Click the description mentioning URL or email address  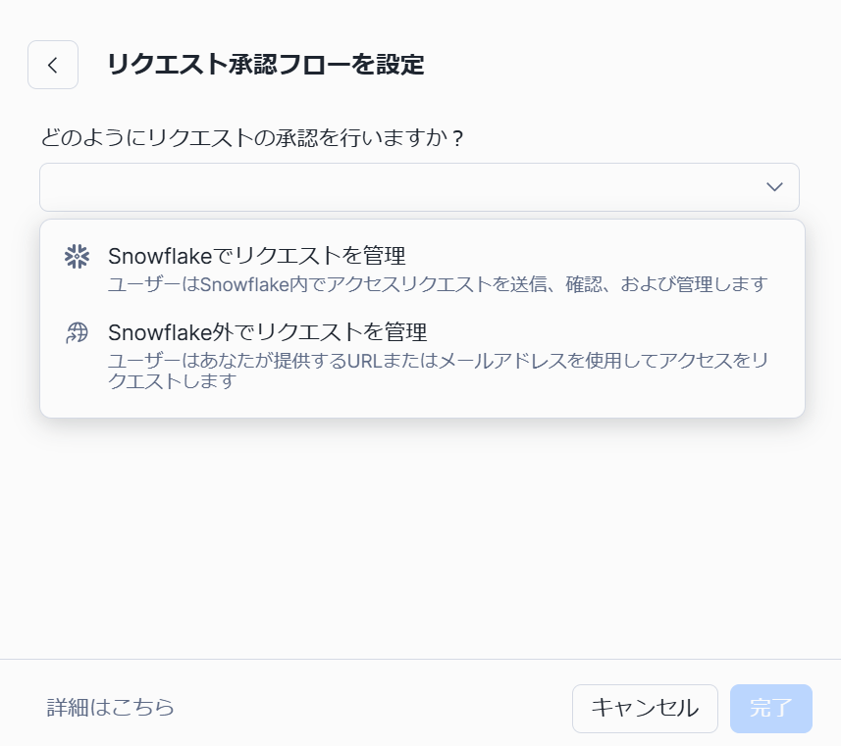click(437, 371)
